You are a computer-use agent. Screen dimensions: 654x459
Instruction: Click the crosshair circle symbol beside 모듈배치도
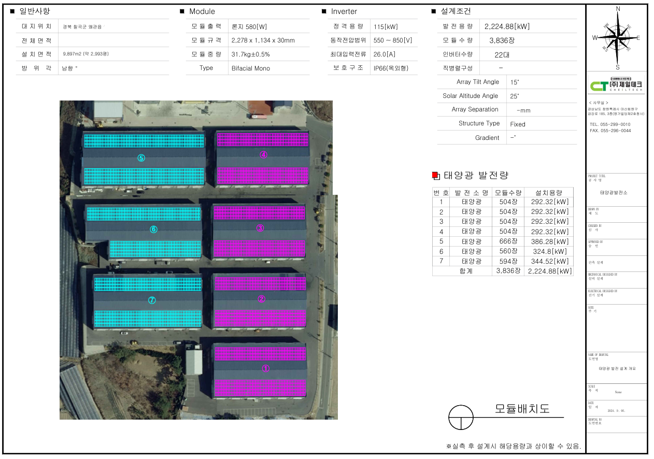(x=461, y=417)
